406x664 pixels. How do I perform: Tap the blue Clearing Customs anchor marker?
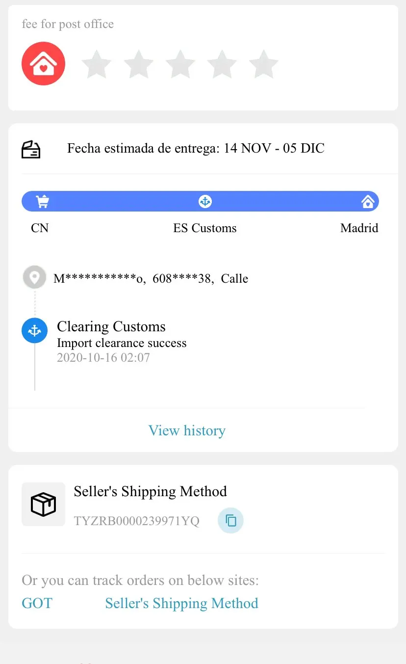click(x=34, y=331)
